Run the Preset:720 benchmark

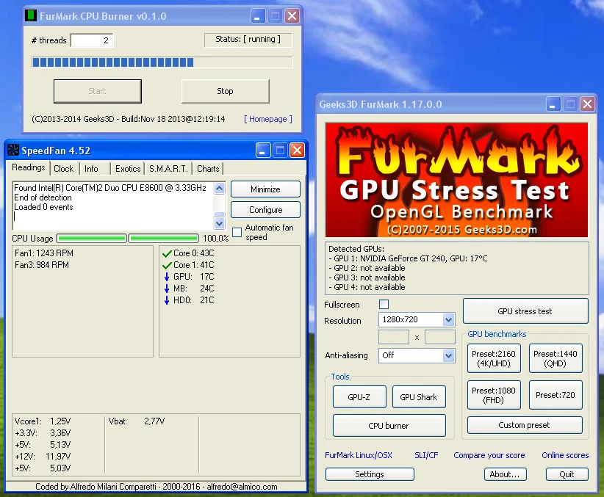556,395
